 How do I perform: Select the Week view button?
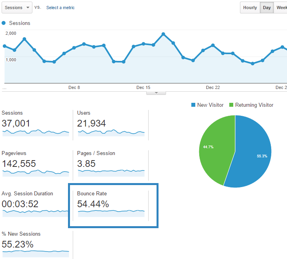tap(281, 8)
